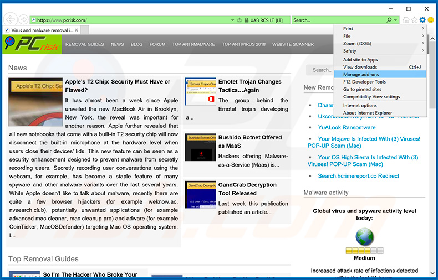Click the vertical scrollbar down arrow
The image size is (438, 280).
pyautogui.click(x=432, y=273)
